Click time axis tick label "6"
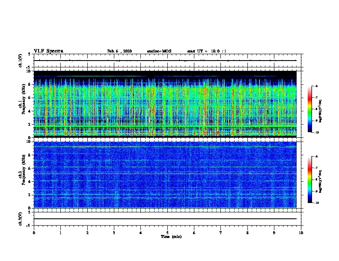This screenshot has height=261, width=339. 194,233
